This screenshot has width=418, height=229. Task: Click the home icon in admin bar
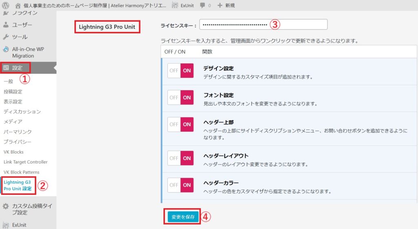pyautogui.click(x=18, y=6)
